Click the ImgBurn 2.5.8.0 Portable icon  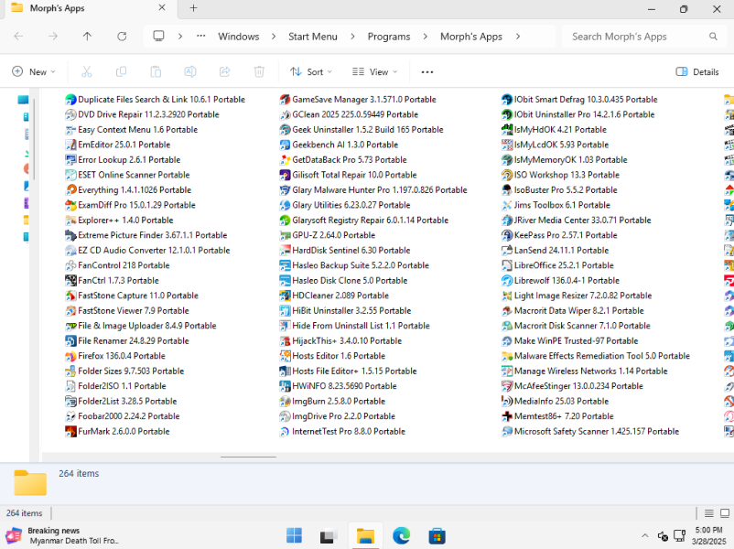(x=285, y=402)
